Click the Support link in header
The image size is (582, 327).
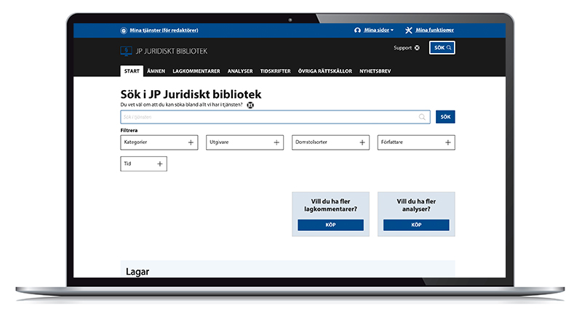[x=403, y=48]
